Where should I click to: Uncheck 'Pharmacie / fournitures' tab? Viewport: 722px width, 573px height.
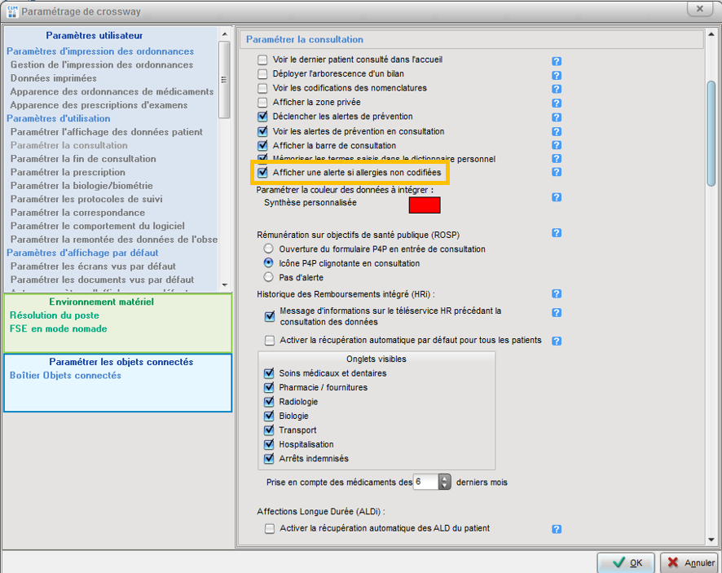tap(269, 387)
